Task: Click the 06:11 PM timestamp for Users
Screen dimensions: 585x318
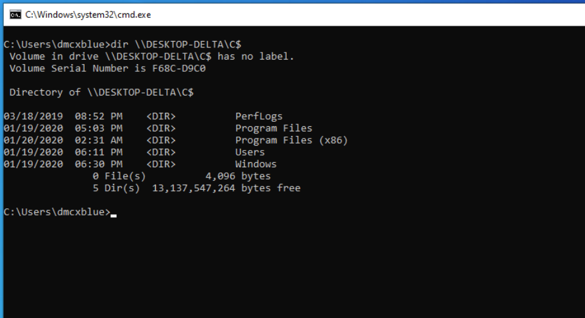Action: (x=99, y=152)
